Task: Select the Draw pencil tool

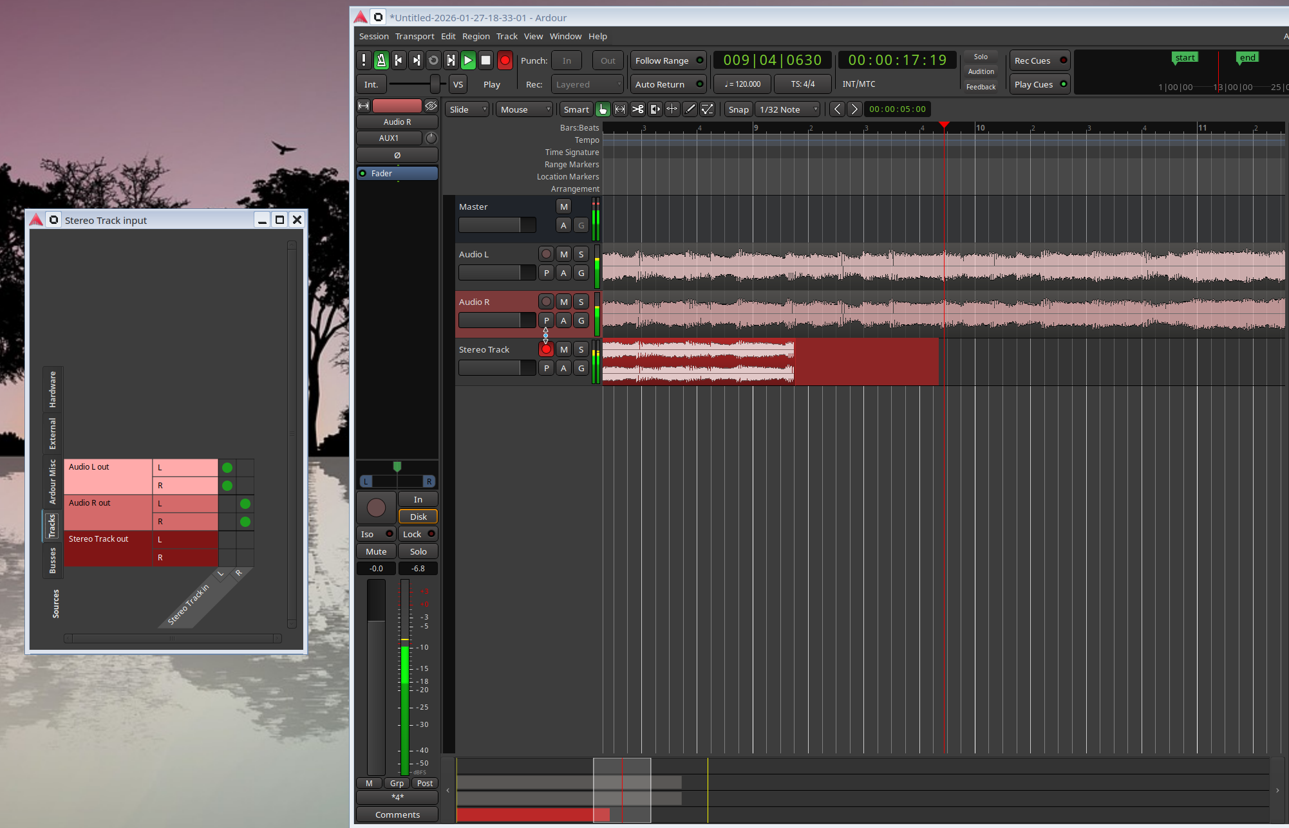Action: point(690,109)
